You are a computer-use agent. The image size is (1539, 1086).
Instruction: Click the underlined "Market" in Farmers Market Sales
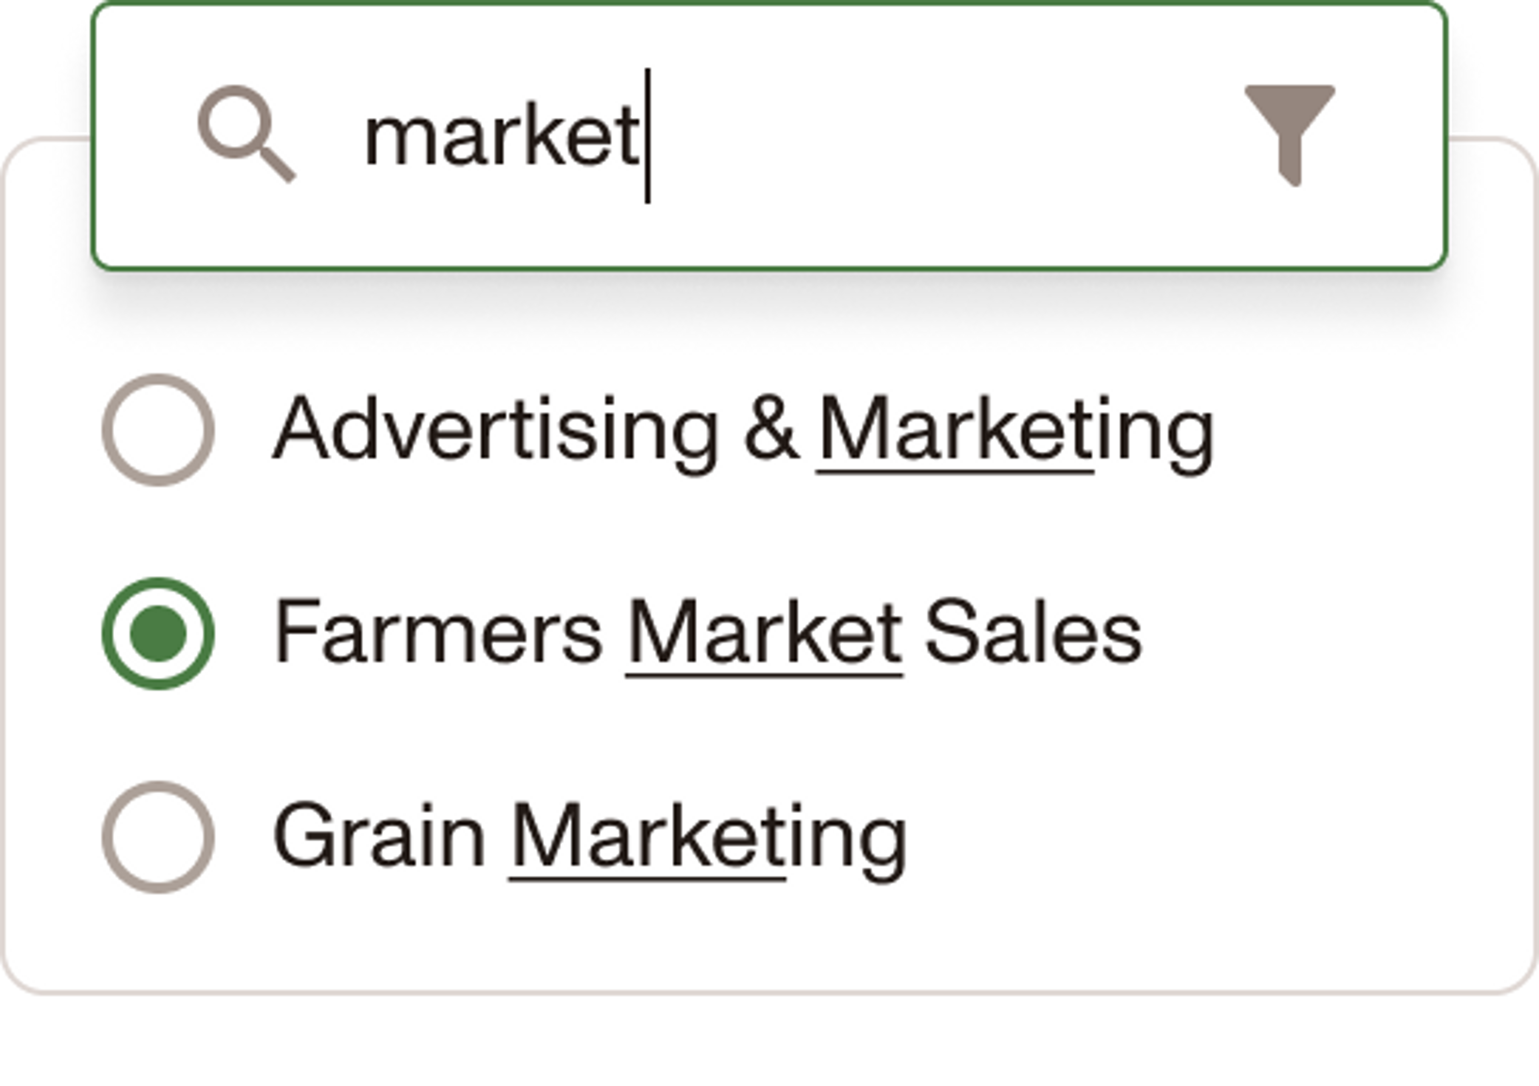click(x=764, y=633)
